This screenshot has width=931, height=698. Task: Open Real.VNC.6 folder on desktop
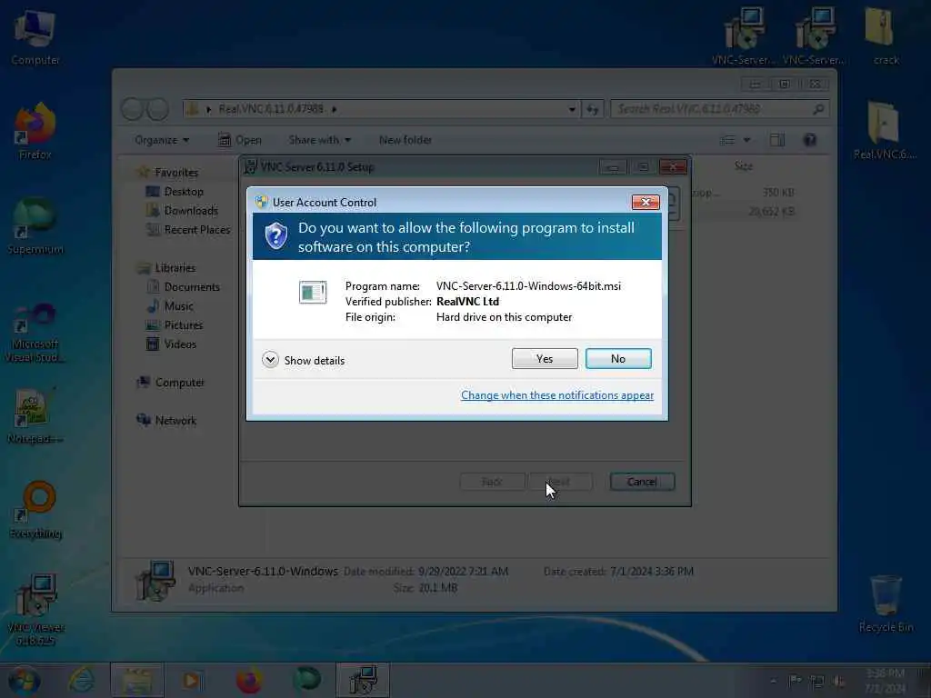(885, 131)
